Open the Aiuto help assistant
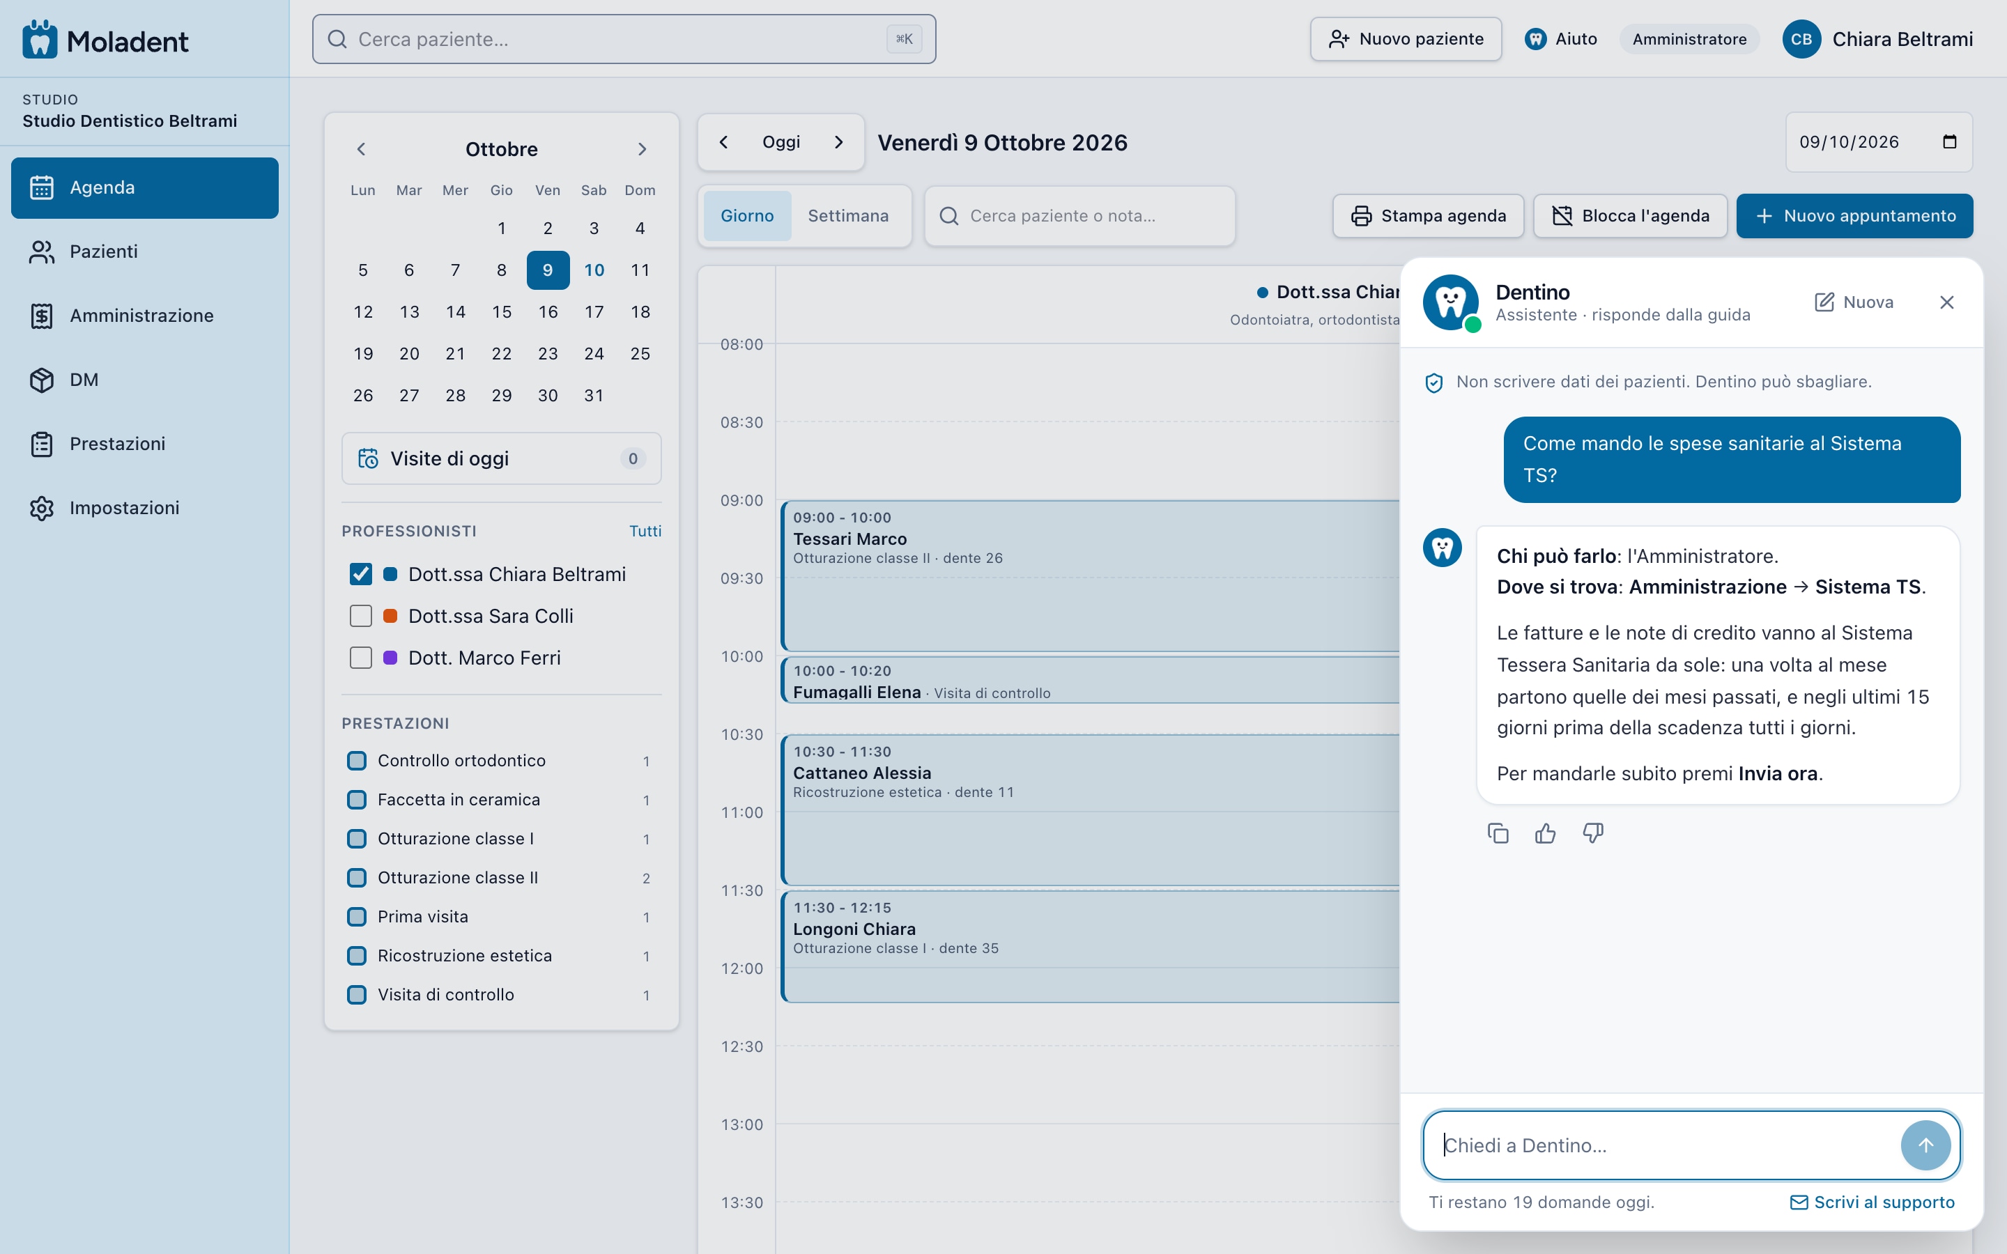 coord(1561,39)
